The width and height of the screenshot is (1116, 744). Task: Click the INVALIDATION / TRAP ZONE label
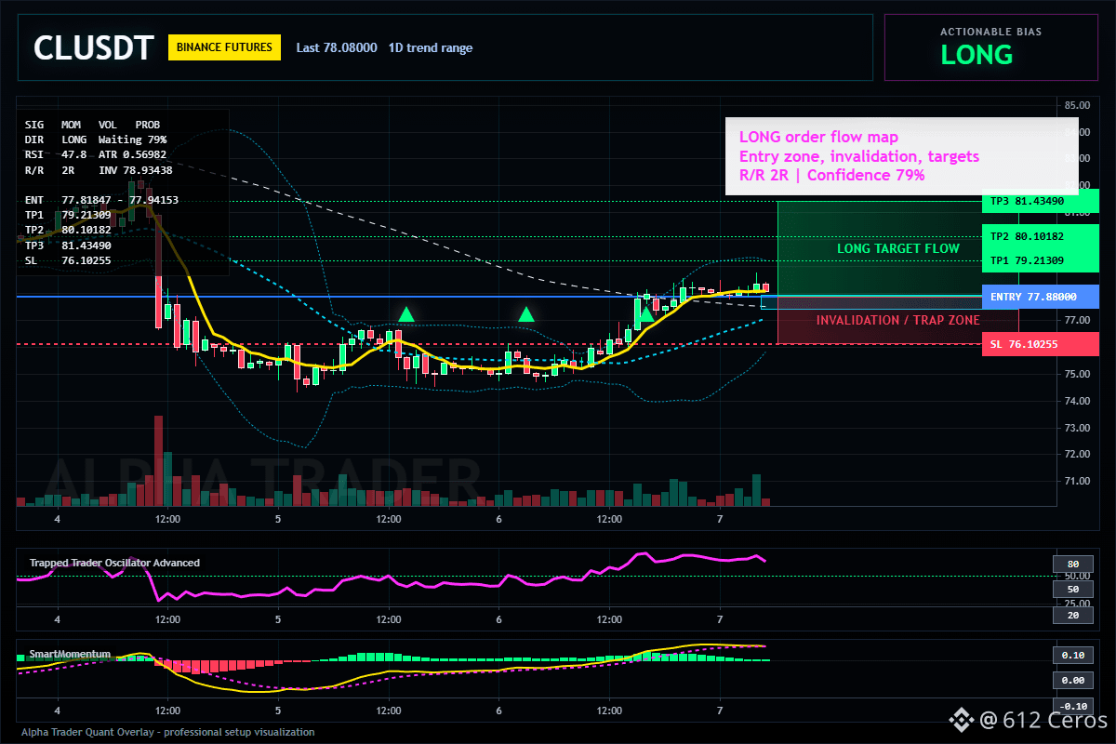[x=897, y=320]
